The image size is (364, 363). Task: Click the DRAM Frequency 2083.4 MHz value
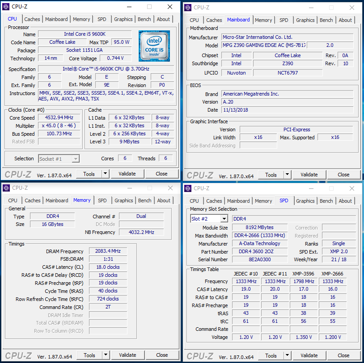click(108, 251)
